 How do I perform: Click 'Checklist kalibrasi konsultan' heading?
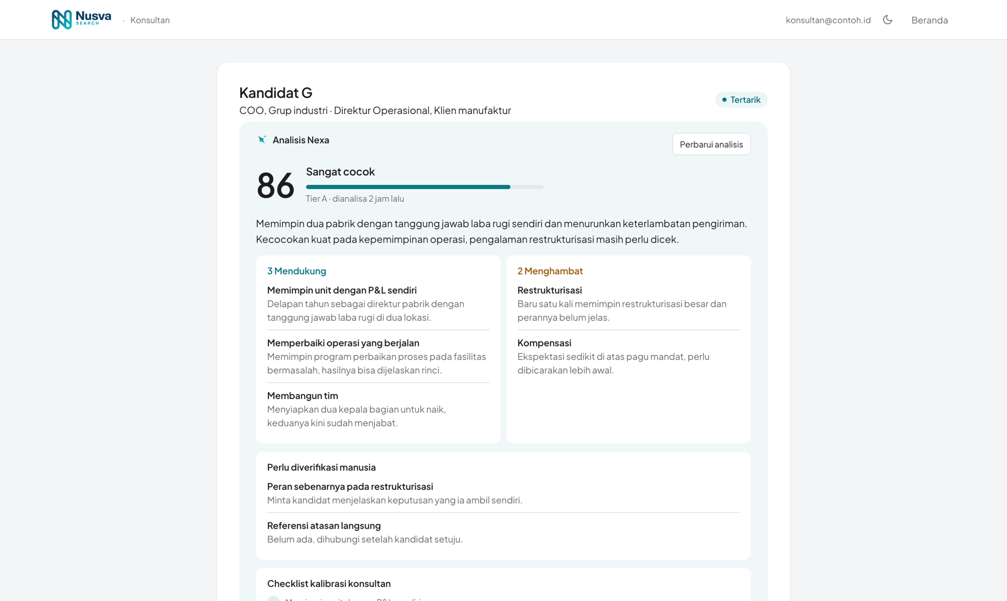pos(329,584)
